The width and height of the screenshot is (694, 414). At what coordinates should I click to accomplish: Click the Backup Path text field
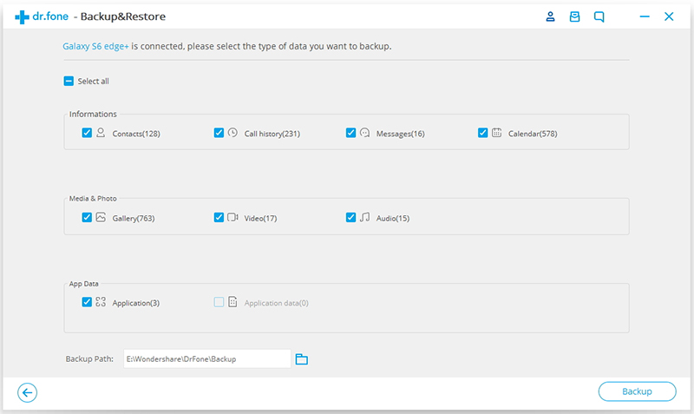pyautogui.click(x=206, y=358)
